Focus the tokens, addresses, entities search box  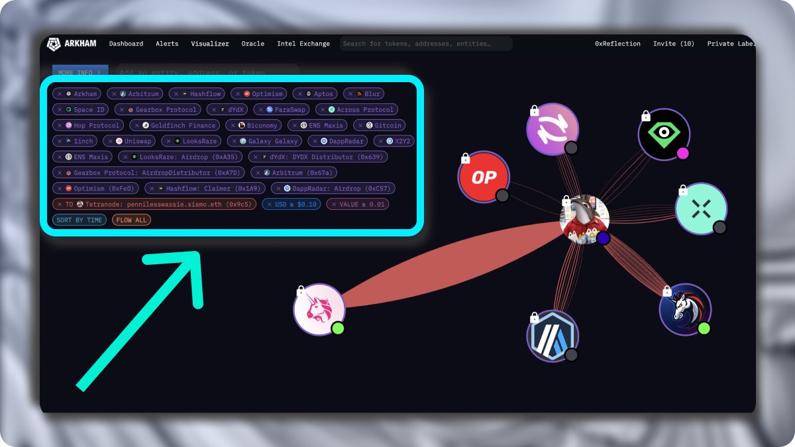[426, 44]
